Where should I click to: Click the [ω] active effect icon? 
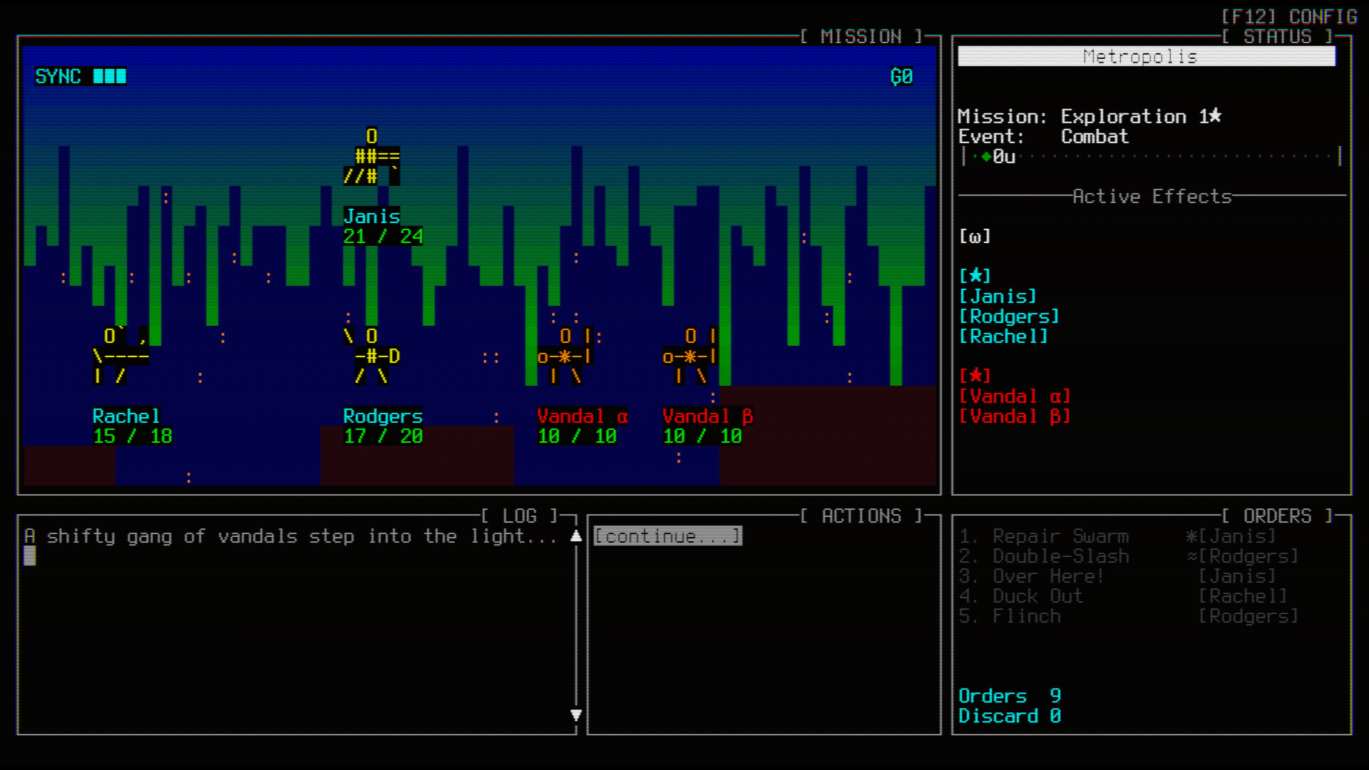click(976, 236)
